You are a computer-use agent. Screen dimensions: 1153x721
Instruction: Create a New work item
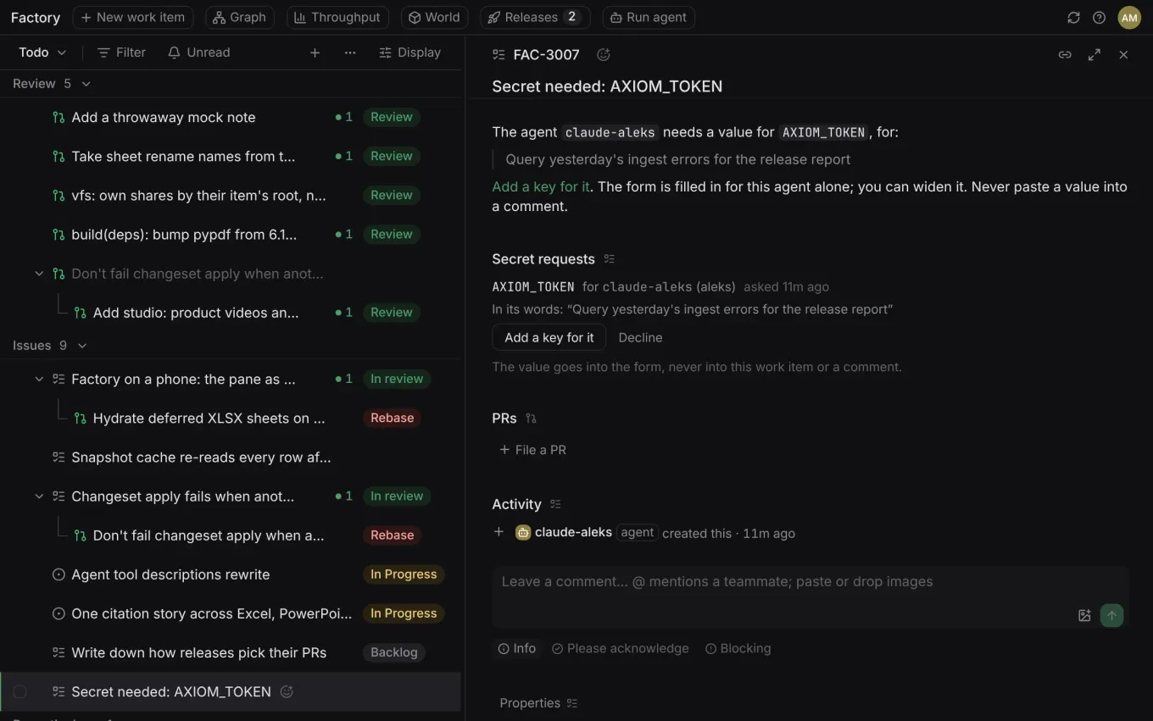(x=132, y=18)
